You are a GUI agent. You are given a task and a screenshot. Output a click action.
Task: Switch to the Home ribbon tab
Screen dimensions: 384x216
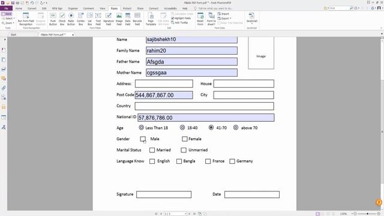[x=19, y=8]
